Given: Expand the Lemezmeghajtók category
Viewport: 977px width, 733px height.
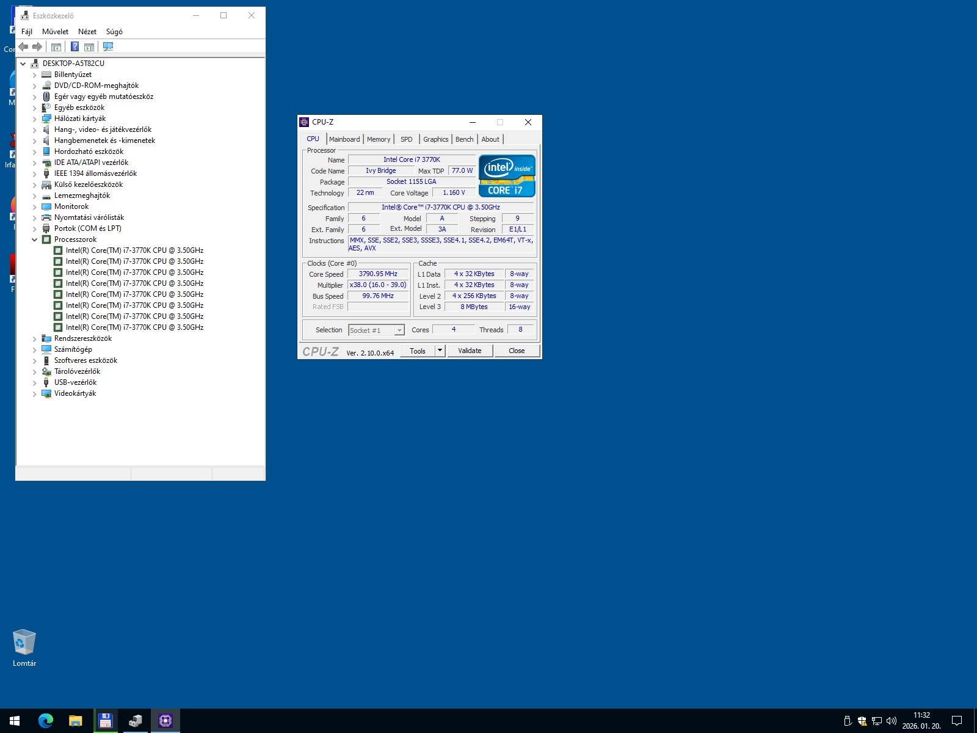Looking at the screenshot, I should pos(34,195).
